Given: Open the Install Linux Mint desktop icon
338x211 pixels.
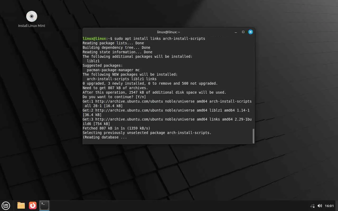Looking at the screenshot, I should (x=32, y=19).
